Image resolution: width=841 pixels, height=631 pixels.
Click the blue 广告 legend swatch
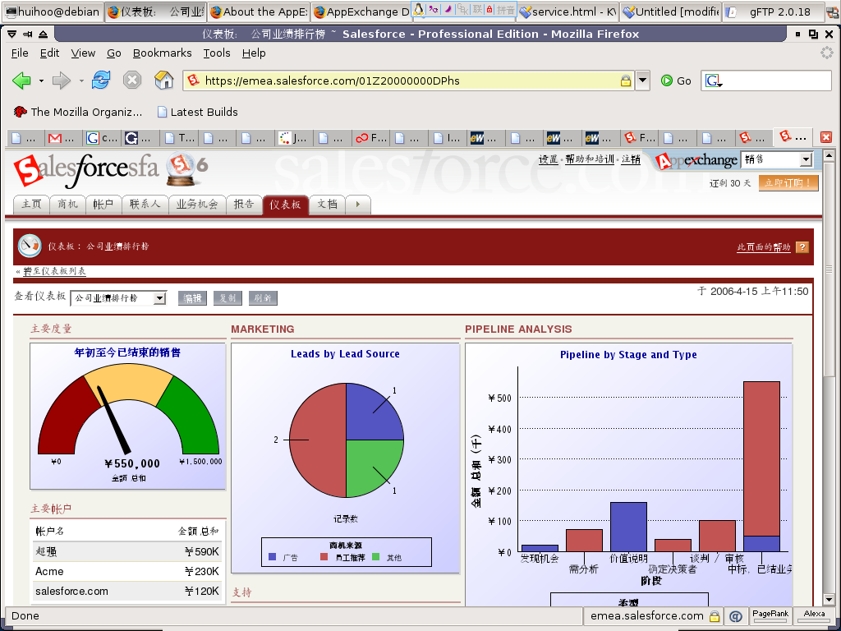click(272, 557)
